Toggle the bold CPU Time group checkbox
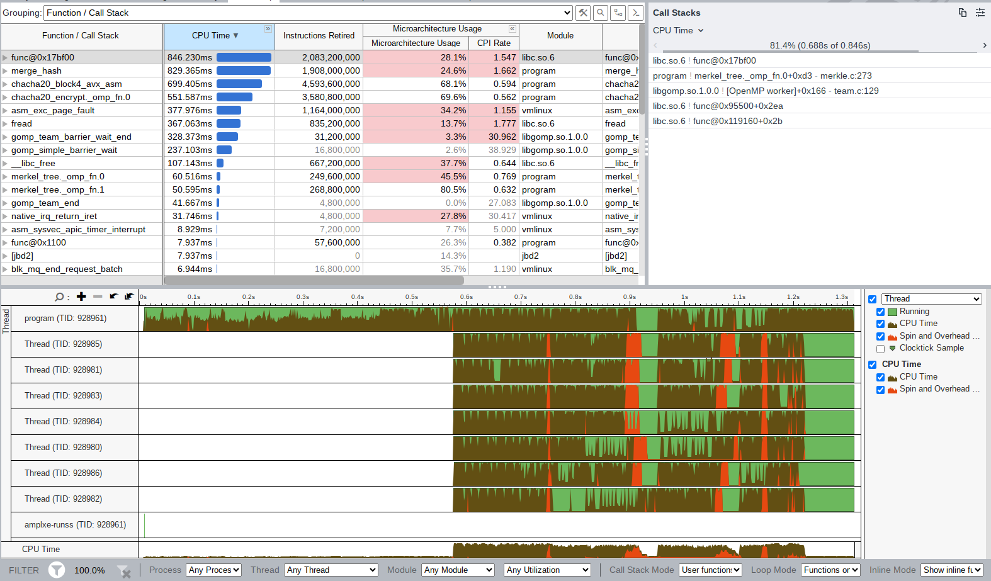The image size is (991, 581). [872, 364]
